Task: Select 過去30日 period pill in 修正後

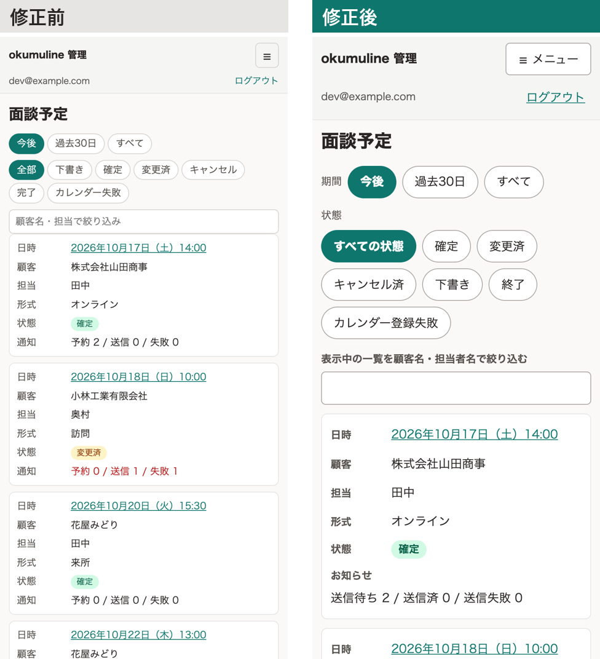Action: tap(440, 182)
